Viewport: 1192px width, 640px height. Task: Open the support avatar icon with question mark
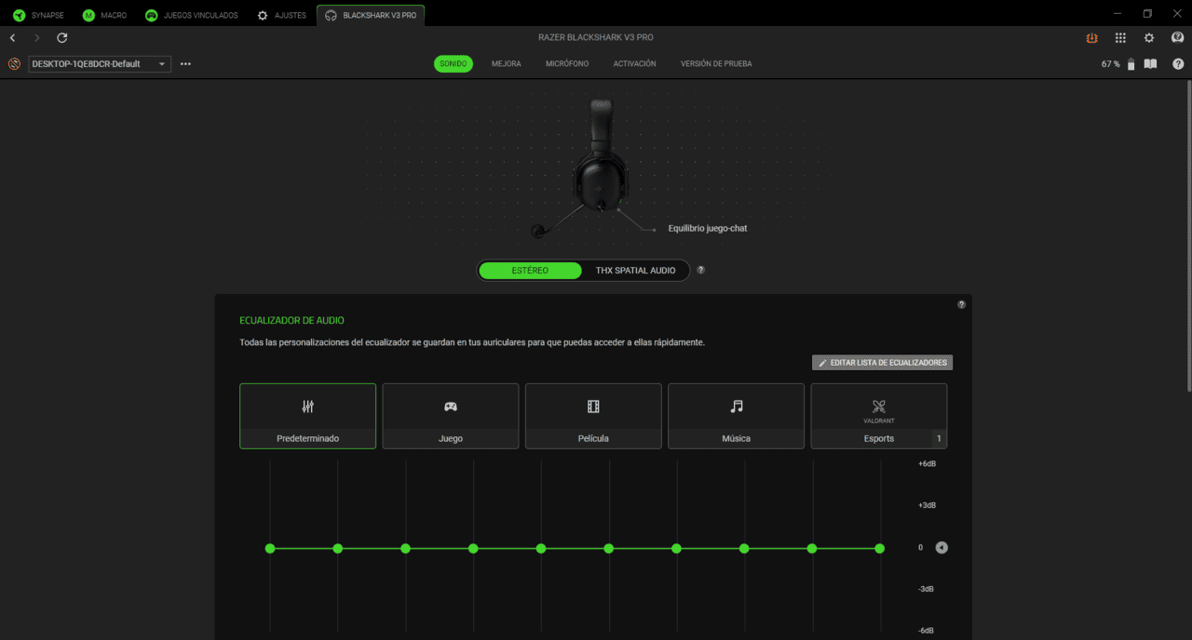[1177, 38]
